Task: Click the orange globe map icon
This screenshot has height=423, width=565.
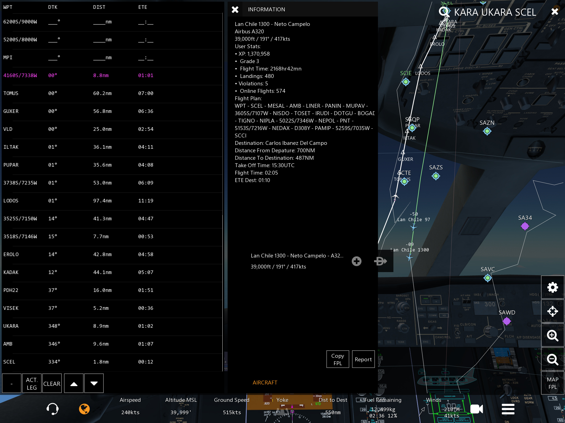Action: [x=84, y=409]
